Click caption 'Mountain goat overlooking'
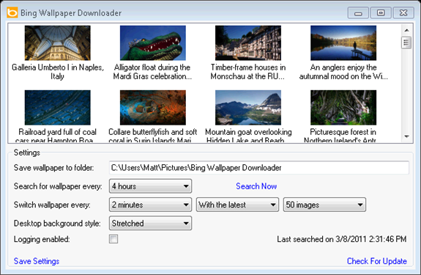 248,132
